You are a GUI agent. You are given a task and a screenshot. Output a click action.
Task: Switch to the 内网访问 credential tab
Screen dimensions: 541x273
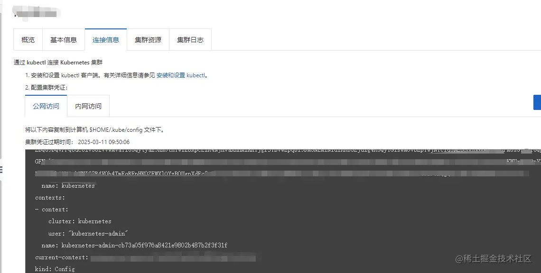(88, 106)
